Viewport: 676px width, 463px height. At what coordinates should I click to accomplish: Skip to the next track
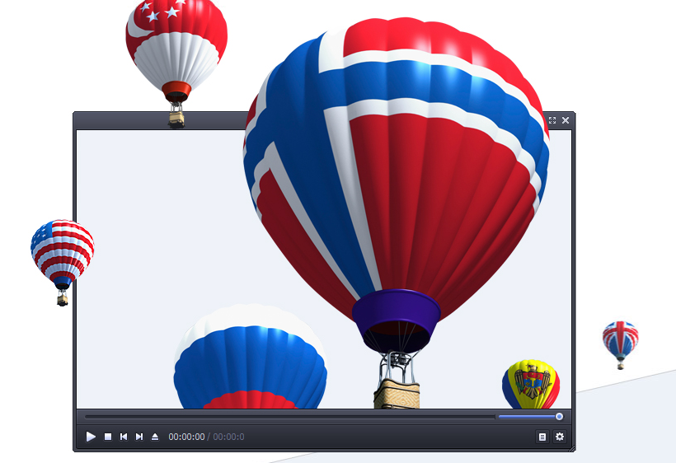[x=139, y=437]
